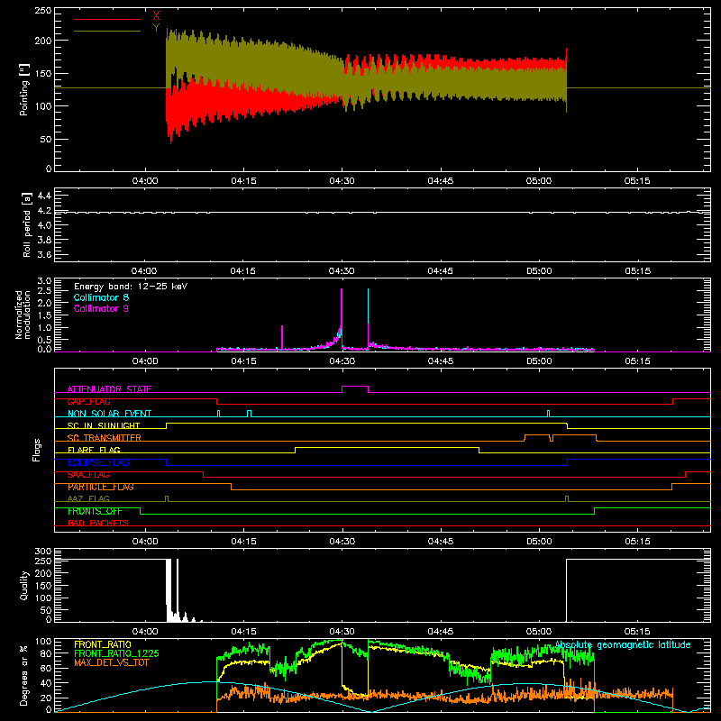Click the SC_IN_SUNLIGHT flag label
The image size is (721, 721).
pos(104,425)
